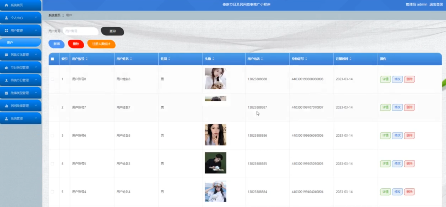The image size is (446, 207).
Task: Click 删除 for row 用户账号6
Action: tap(409, 135)
